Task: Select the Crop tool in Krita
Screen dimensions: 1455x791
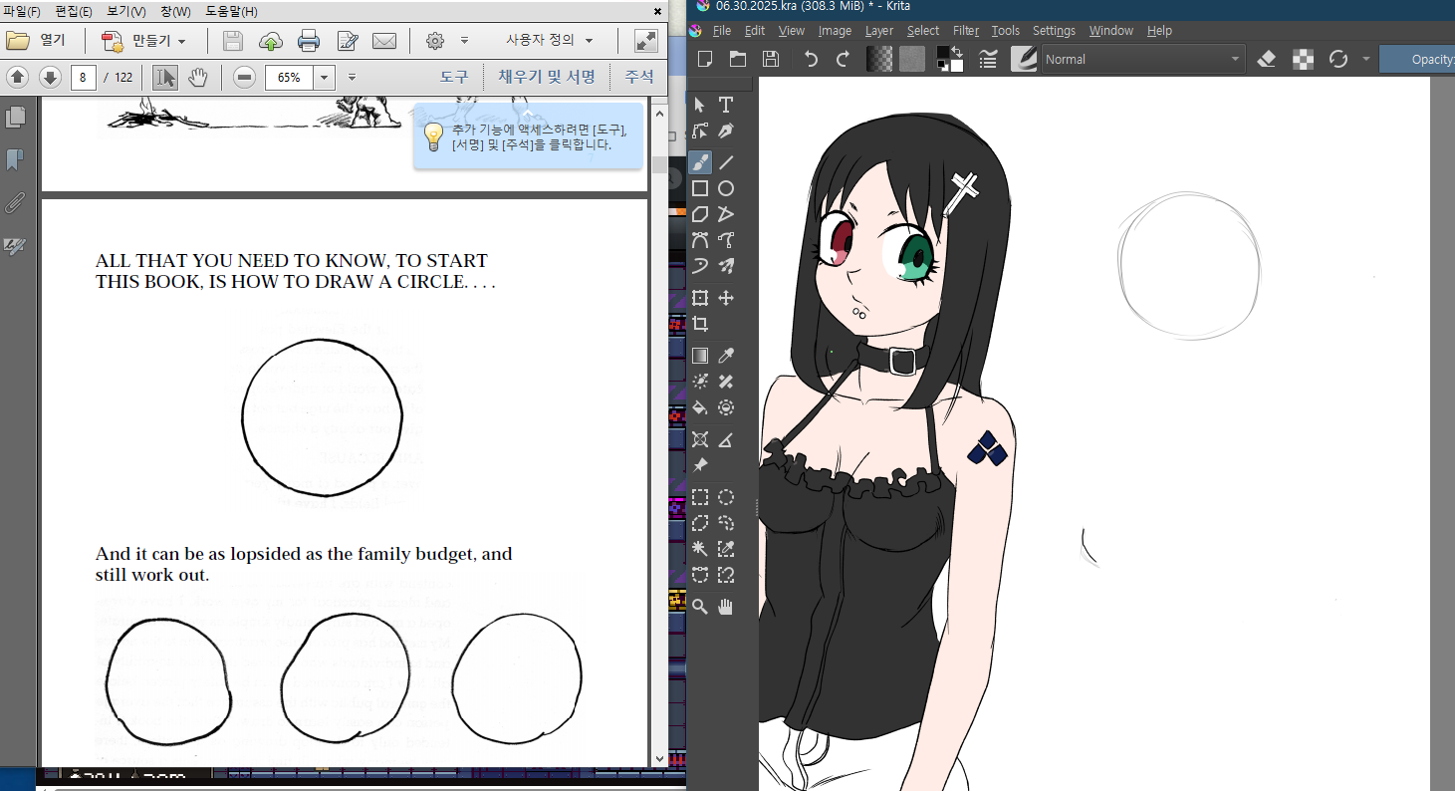Action: (x=700, y=324)
